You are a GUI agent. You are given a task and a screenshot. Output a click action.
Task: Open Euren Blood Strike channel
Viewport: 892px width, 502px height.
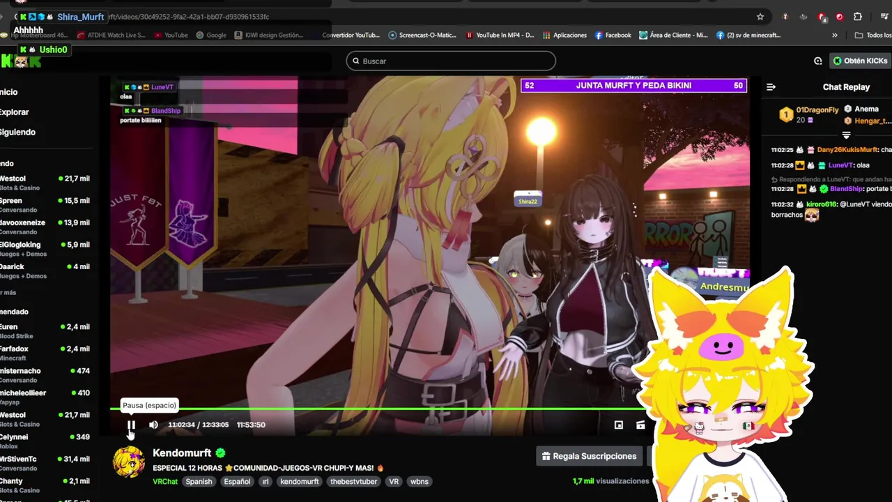[45, 330]
